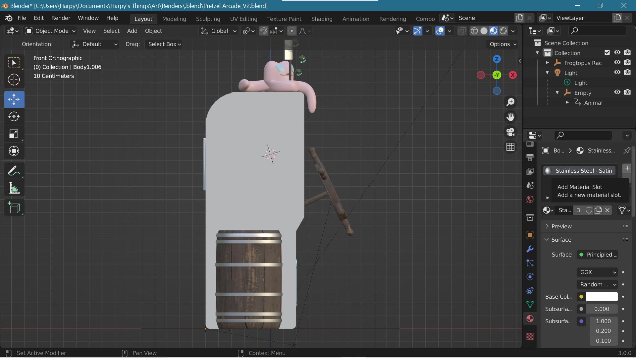Open Output properties printer tab
The height and width of the screenshot is (358, 636).
(530, 157)
